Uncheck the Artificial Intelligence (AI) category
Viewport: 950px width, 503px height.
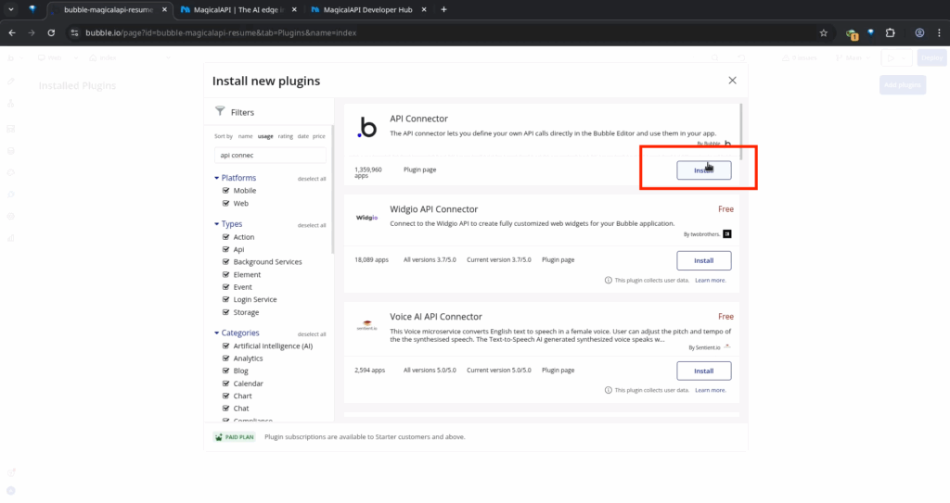[226, 346]
